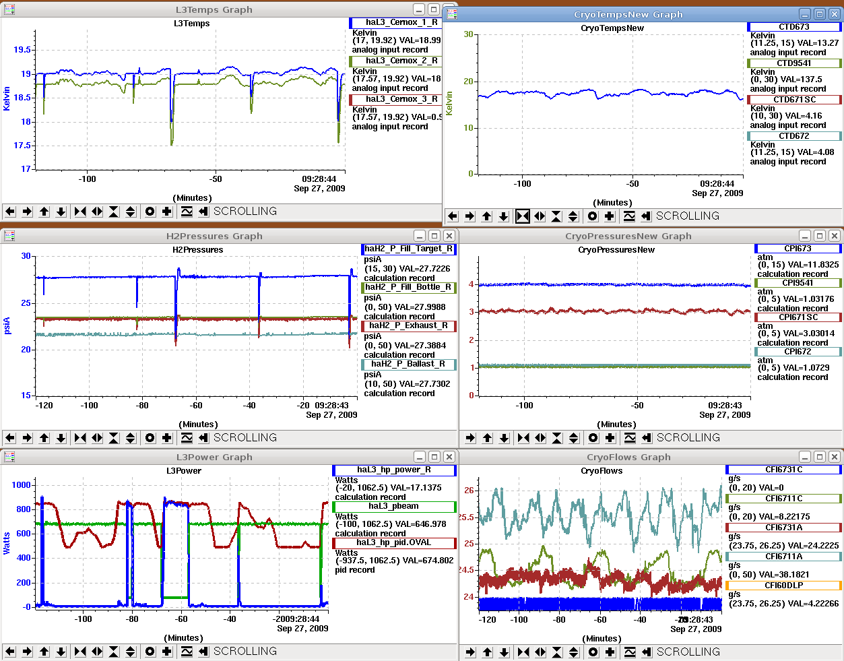This screenshot has height=661, width=844.
Task: Select the CFI60DLP curve label
Action: point(784,586)
